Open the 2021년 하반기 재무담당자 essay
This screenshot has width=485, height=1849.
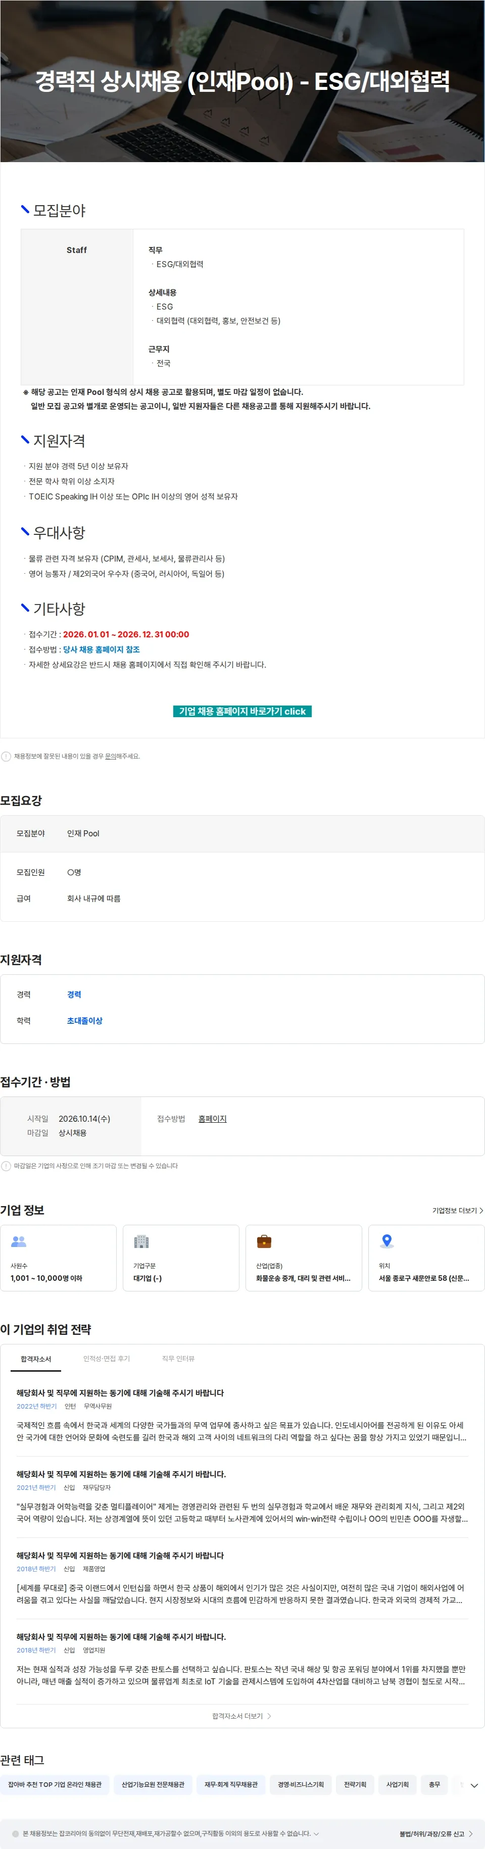[241, 1497]
